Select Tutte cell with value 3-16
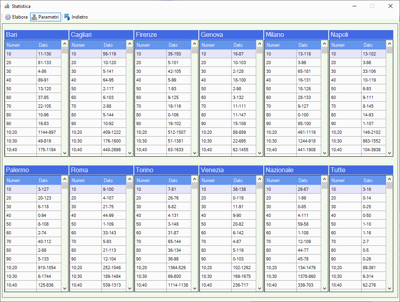 tap(374, 189)
